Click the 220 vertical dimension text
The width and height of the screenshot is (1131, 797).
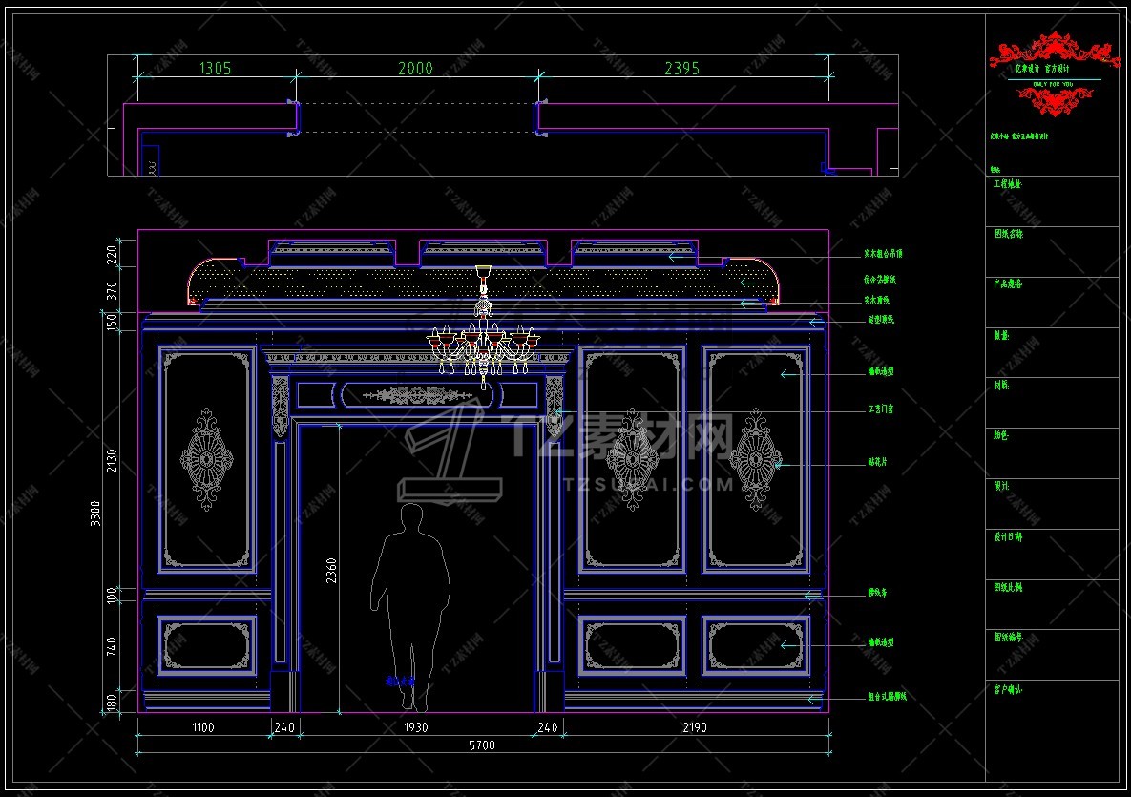coord(112,256)
